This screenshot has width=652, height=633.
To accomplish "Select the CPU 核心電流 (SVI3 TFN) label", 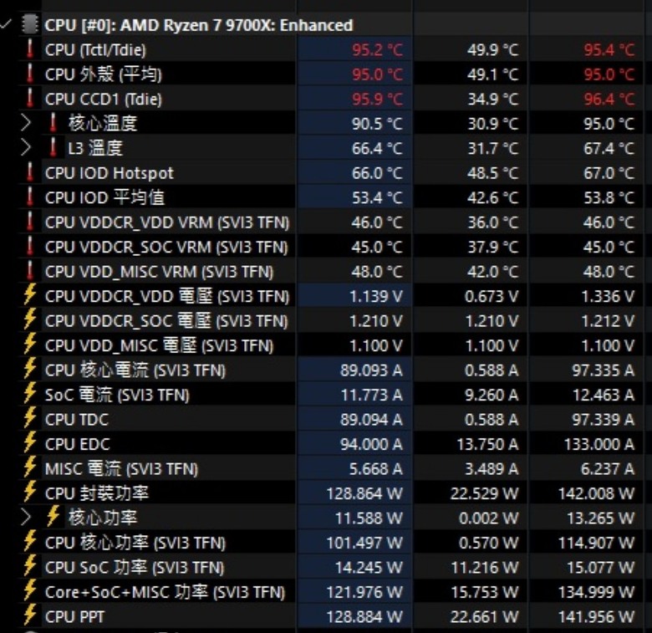I will pos(135,370).
